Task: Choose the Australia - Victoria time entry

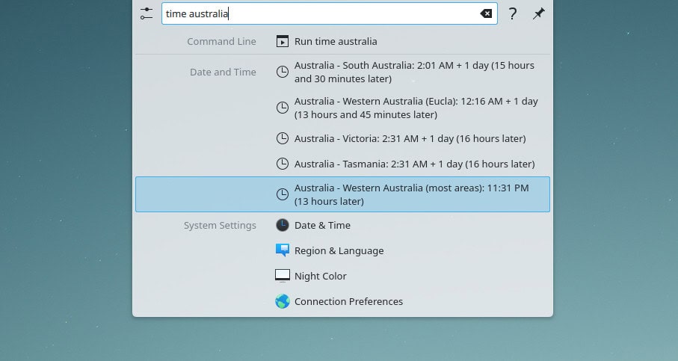Action: pos(410,139)
